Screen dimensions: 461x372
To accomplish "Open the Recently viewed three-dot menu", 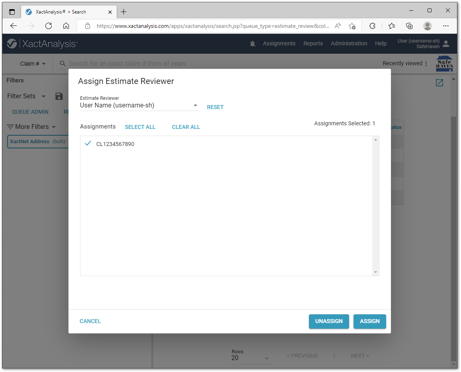I will (426, 64).
